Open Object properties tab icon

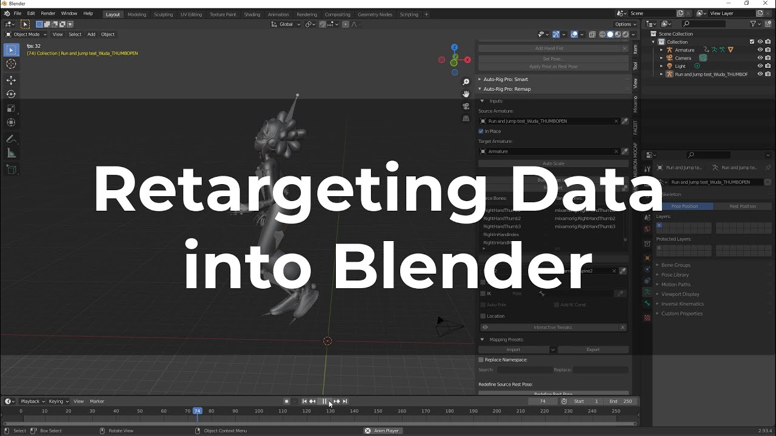pos(647,257)
